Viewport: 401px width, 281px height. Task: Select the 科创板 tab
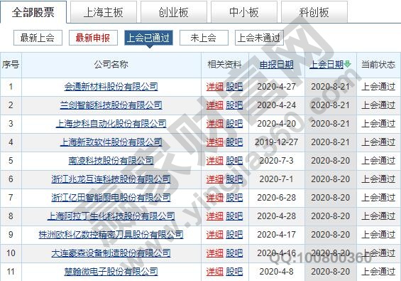(314, 12)
